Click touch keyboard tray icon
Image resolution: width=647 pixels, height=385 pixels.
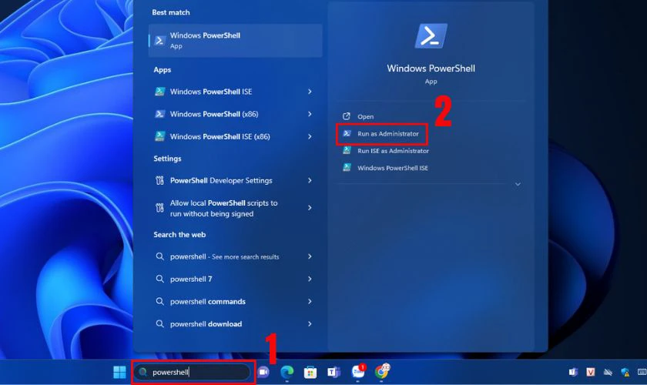[642, 372]
